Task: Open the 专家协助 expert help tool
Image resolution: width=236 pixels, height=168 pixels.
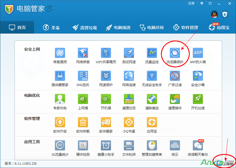Action: click(60, 102)
